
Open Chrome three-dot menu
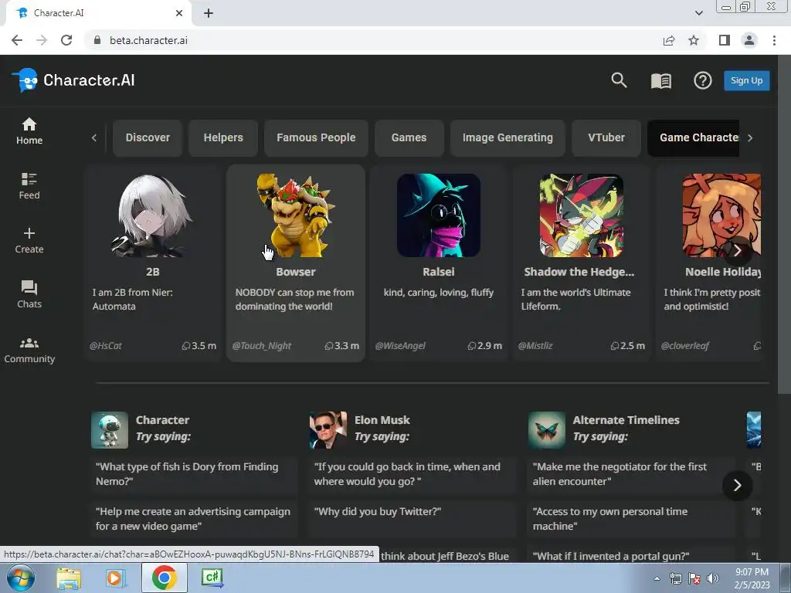click(774, 40)
